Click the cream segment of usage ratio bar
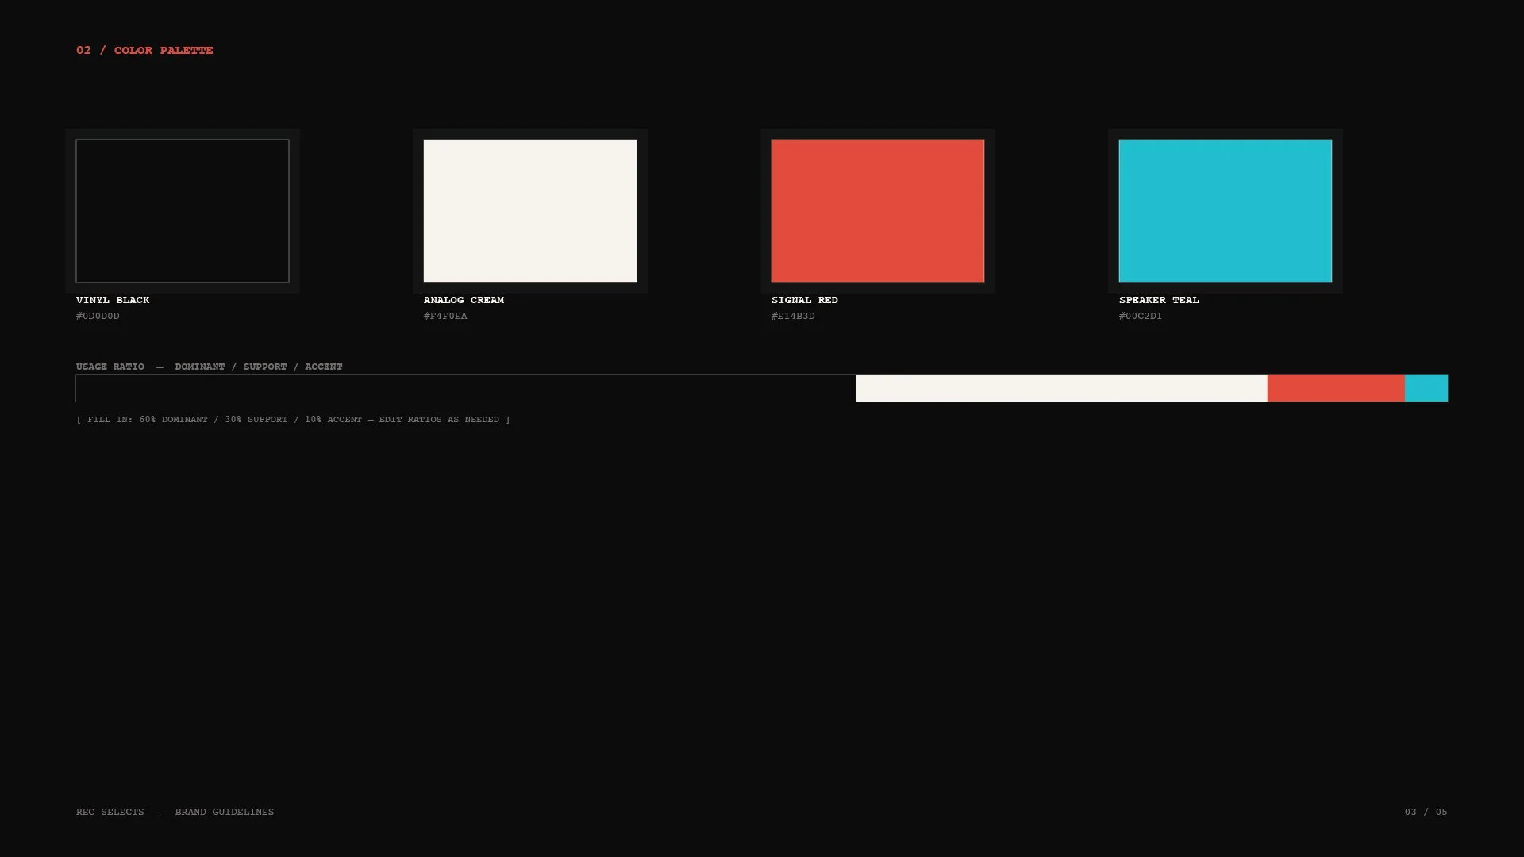This screenshot has width=1524, height=857. coord(1061,388)
